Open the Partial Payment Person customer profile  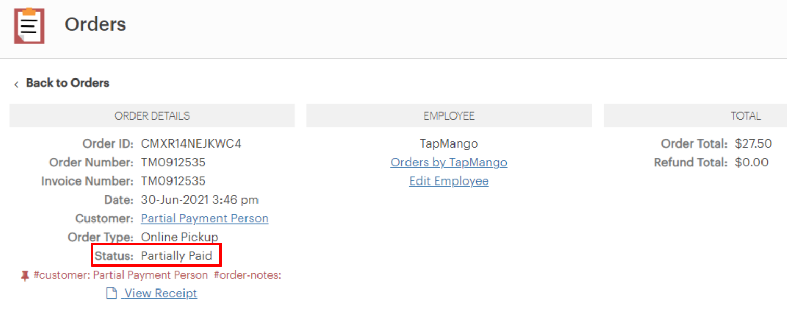(x=204, y=218)
